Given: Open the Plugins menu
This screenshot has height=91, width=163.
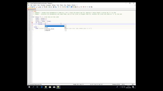Looking at the screenshot, I should (x=69, y=5).
